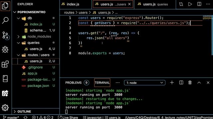This screenshot has height=119, width=213.
Task: Open the Explorer view in activity bar
Action: click(x=5, y=6)
